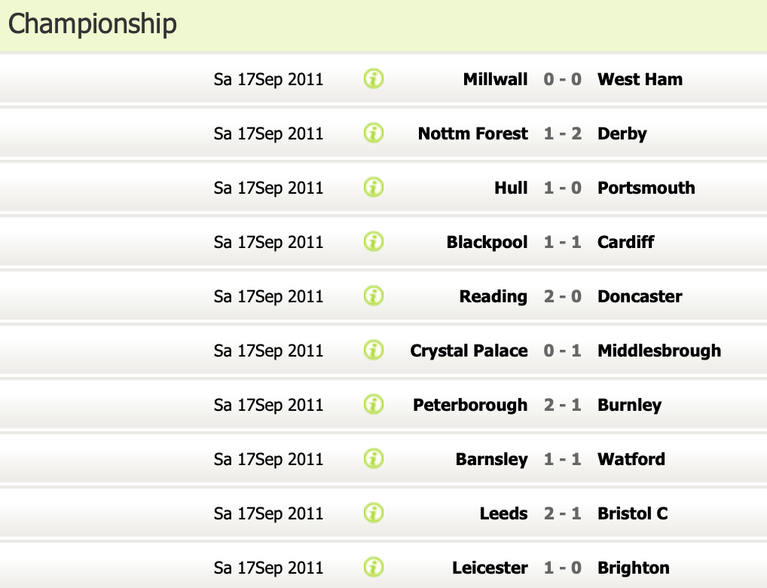The height and width of the screenshot is (588, 767).
Task: Select the Leeds 2 - 1 score
Action: pos(563,513)
